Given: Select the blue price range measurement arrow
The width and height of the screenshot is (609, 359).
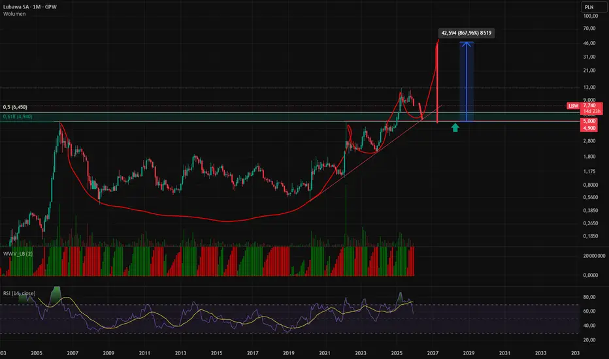Looking at the screenshot, I should (467, 82).
